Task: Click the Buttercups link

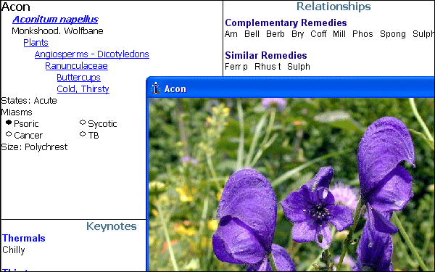Action: pos(78,78)
